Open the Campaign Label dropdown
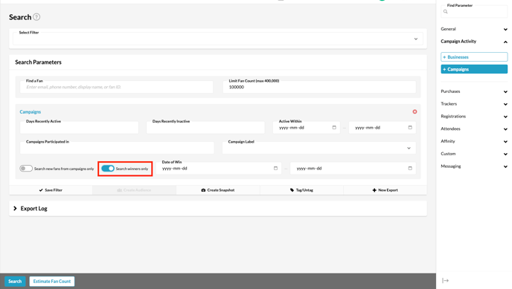 [x=319, y=148]
